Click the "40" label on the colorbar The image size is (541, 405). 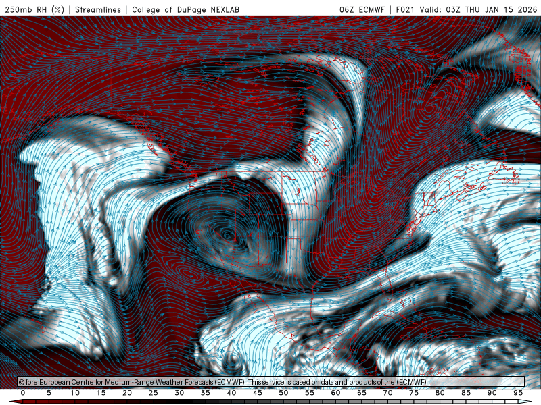point(231,393)
